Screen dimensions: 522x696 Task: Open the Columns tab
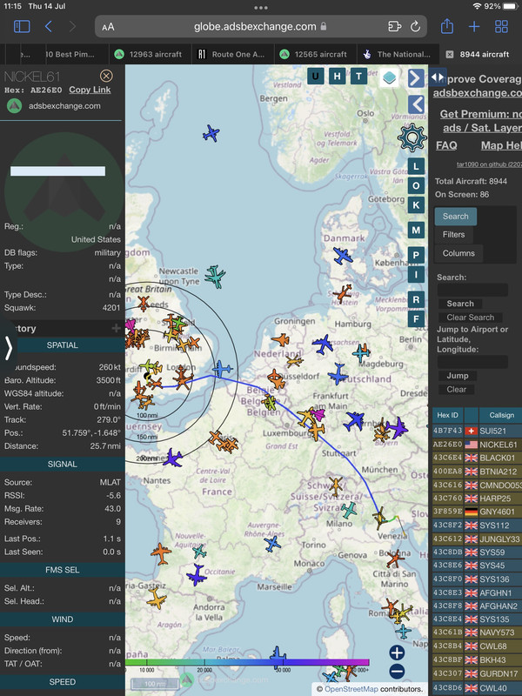pyautogui.click(x=458, y=253)
